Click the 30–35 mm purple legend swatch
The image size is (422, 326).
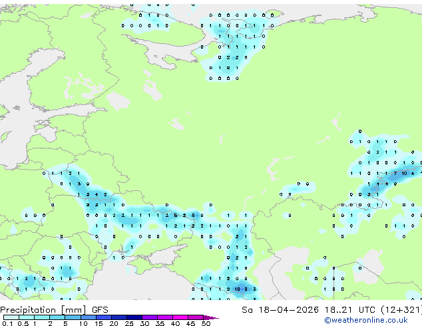pos(150,317)
